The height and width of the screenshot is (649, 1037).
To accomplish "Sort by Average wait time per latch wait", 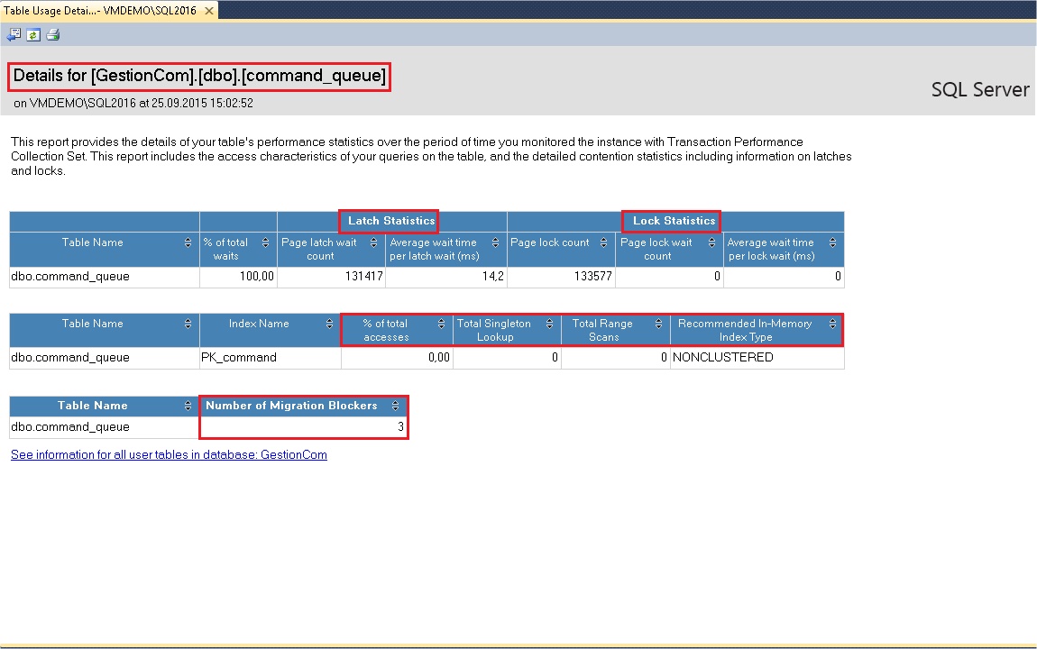I will pos(496,242).
